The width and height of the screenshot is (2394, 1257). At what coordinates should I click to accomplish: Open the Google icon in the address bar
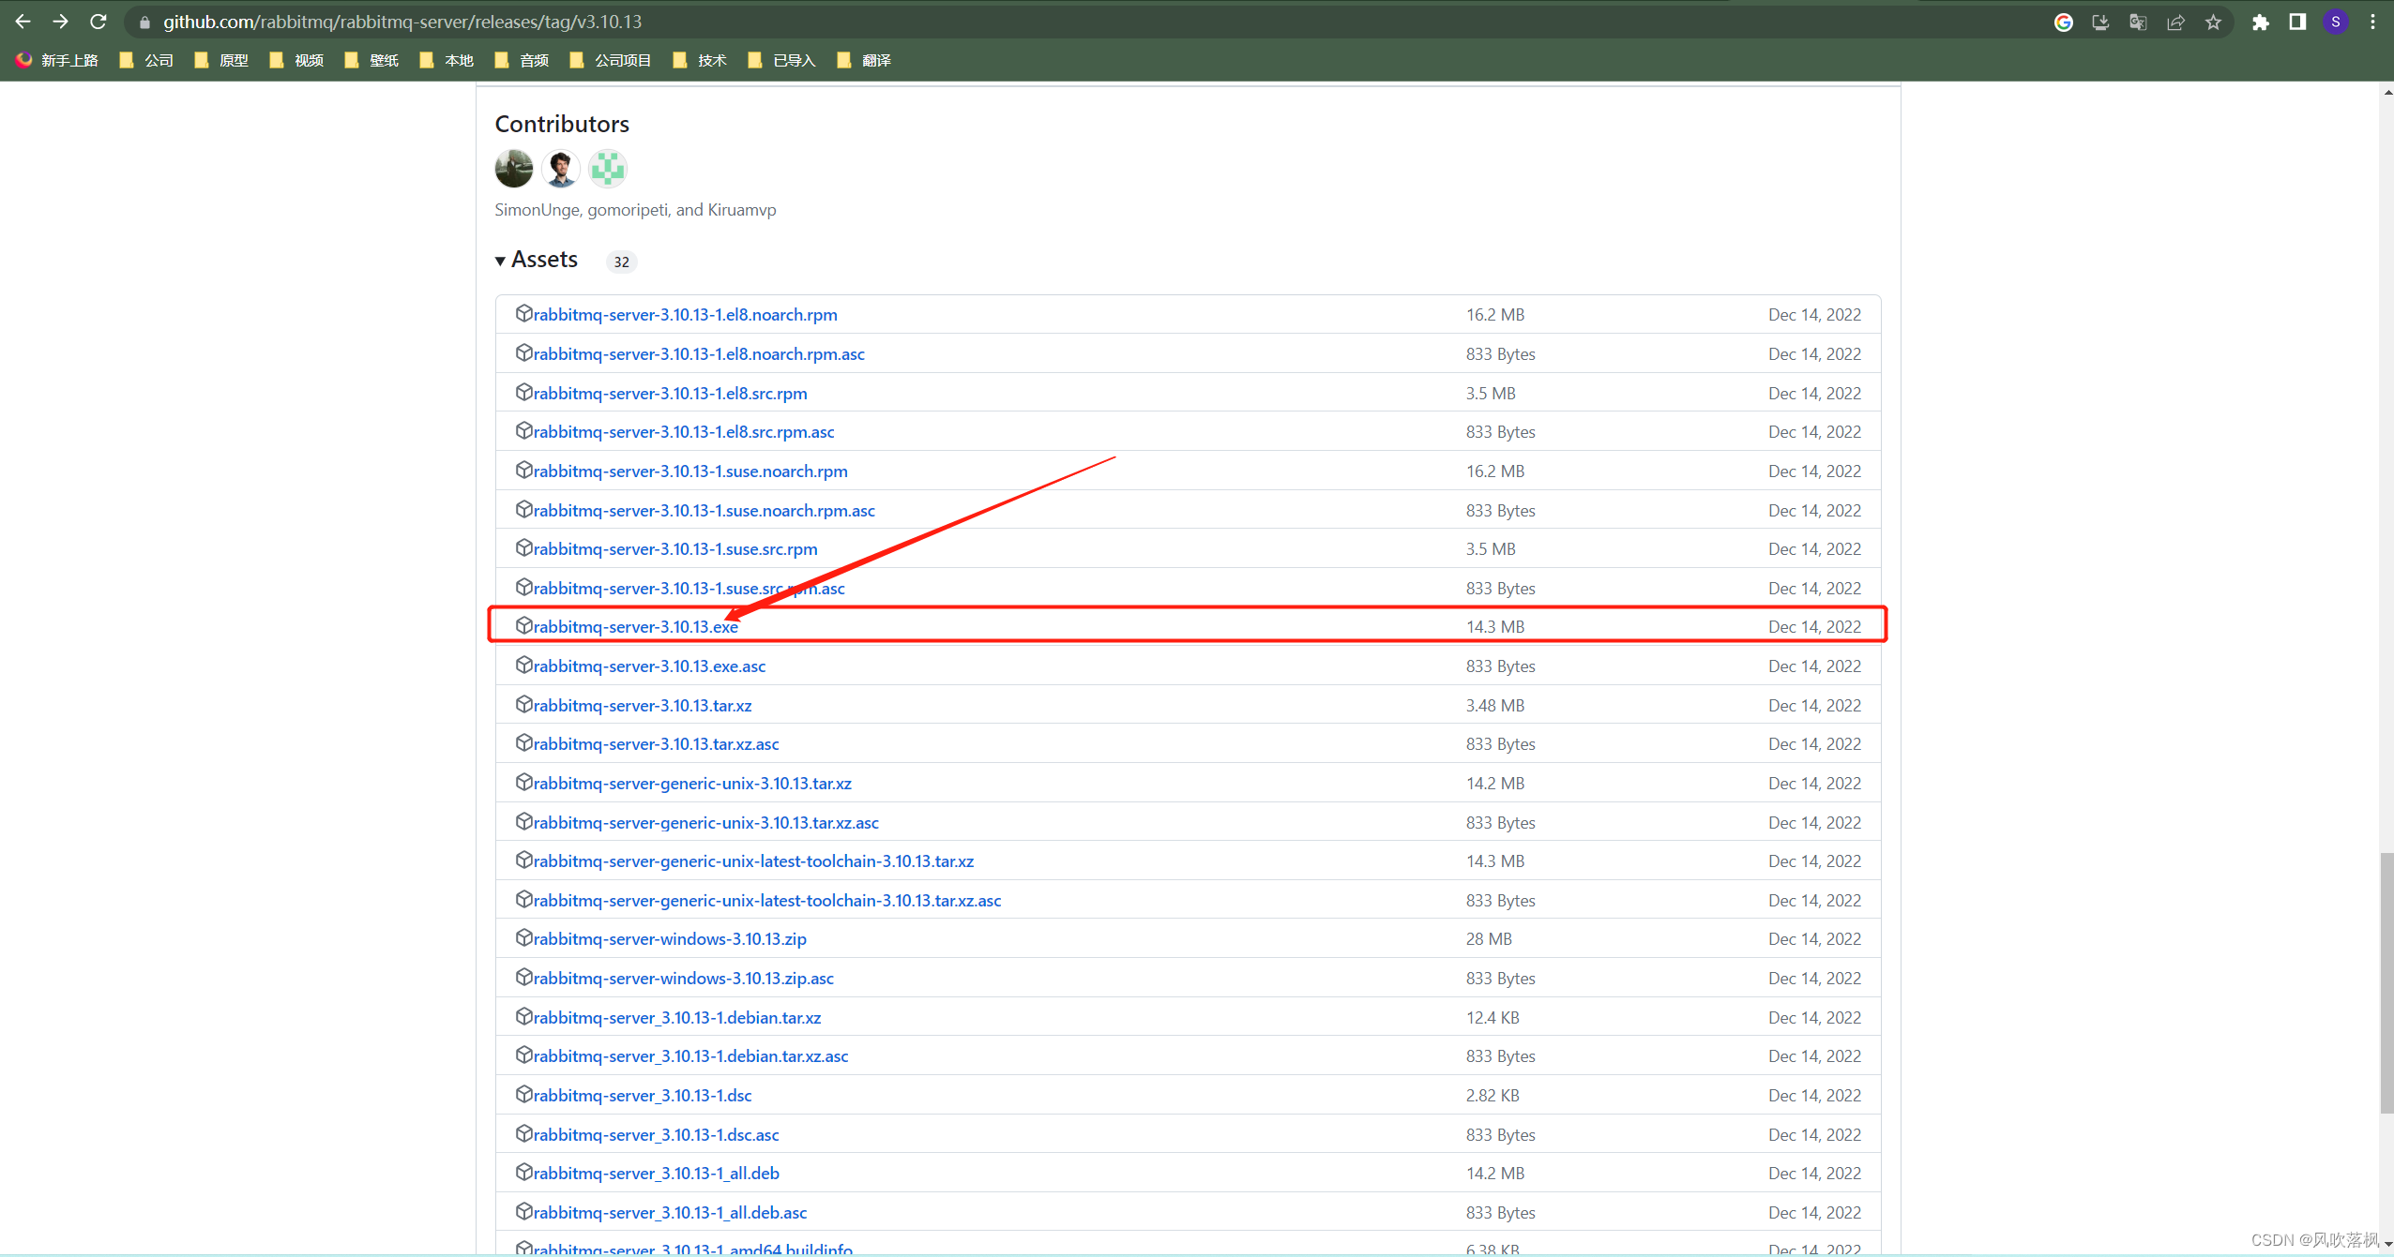coord(2063,22)
